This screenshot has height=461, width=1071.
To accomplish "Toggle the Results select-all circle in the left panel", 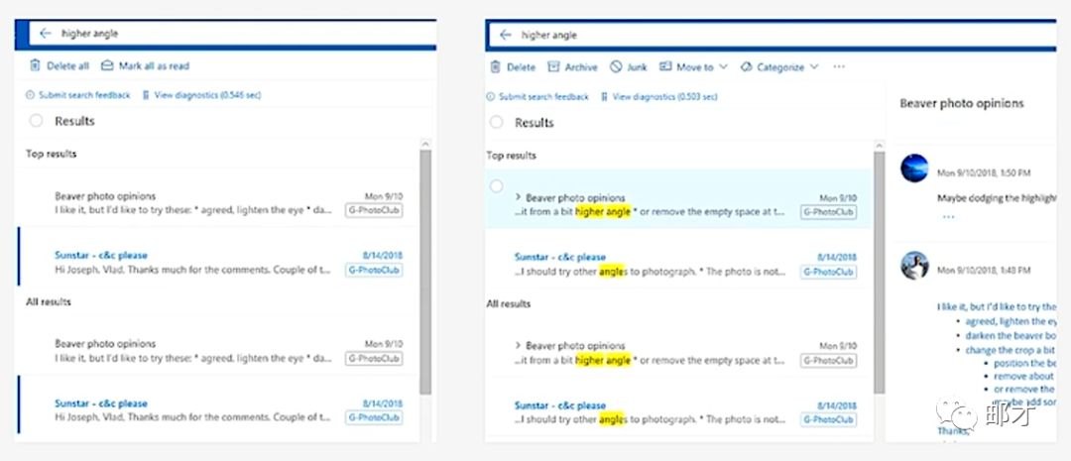I will (37, 121).
